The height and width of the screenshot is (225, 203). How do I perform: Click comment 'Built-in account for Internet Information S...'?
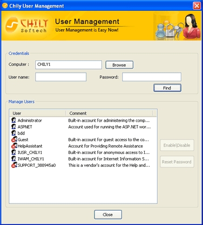(x=109, y=159)
